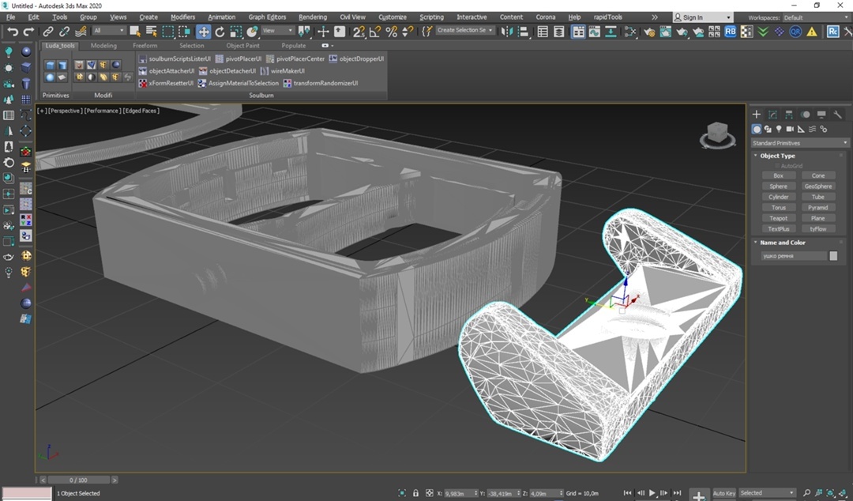The width and height of the screenshot is (853, 501).
Task: Toggle the Selection Lock padlock icon
Action: 415,493
